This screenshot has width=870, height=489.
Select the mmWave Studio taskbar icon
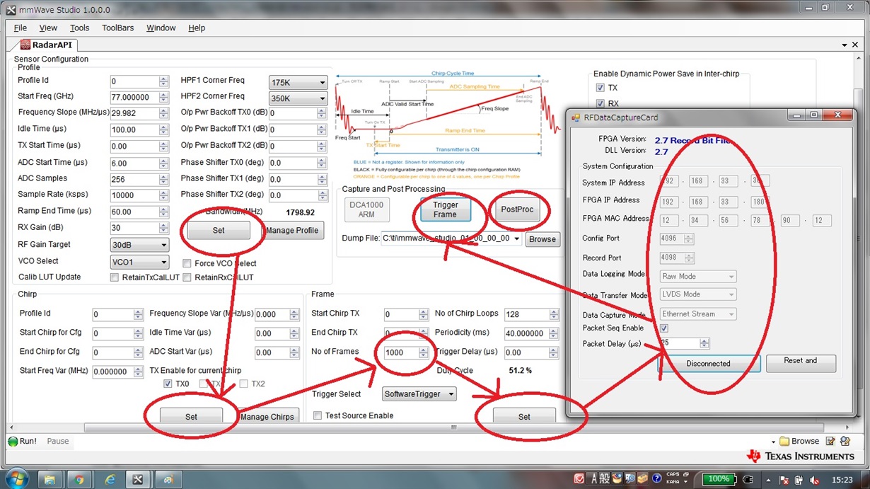click(138, 479)
